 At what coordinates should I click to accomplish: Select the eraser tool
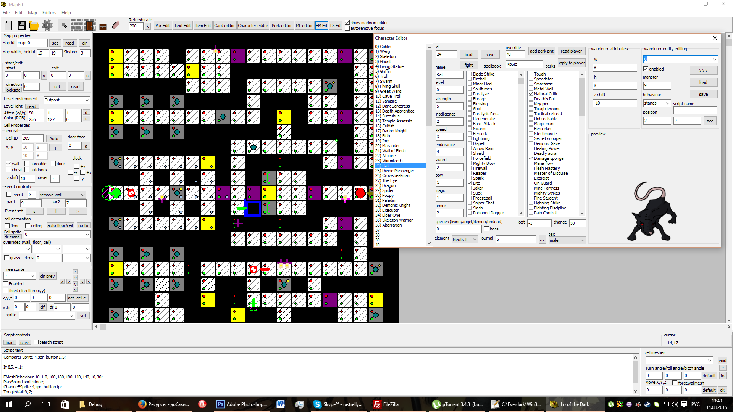click(116, 26)
